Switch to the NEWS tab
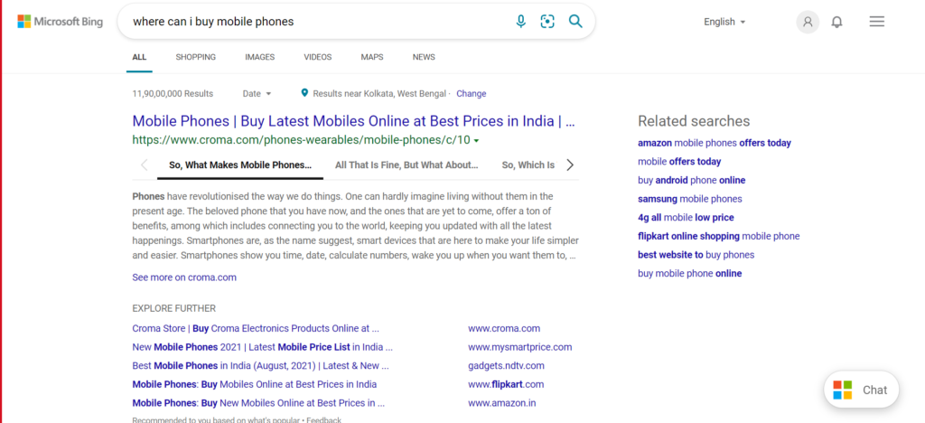This screenshot has height=423, width=925. pyautogui.click(x=425, y=57)
